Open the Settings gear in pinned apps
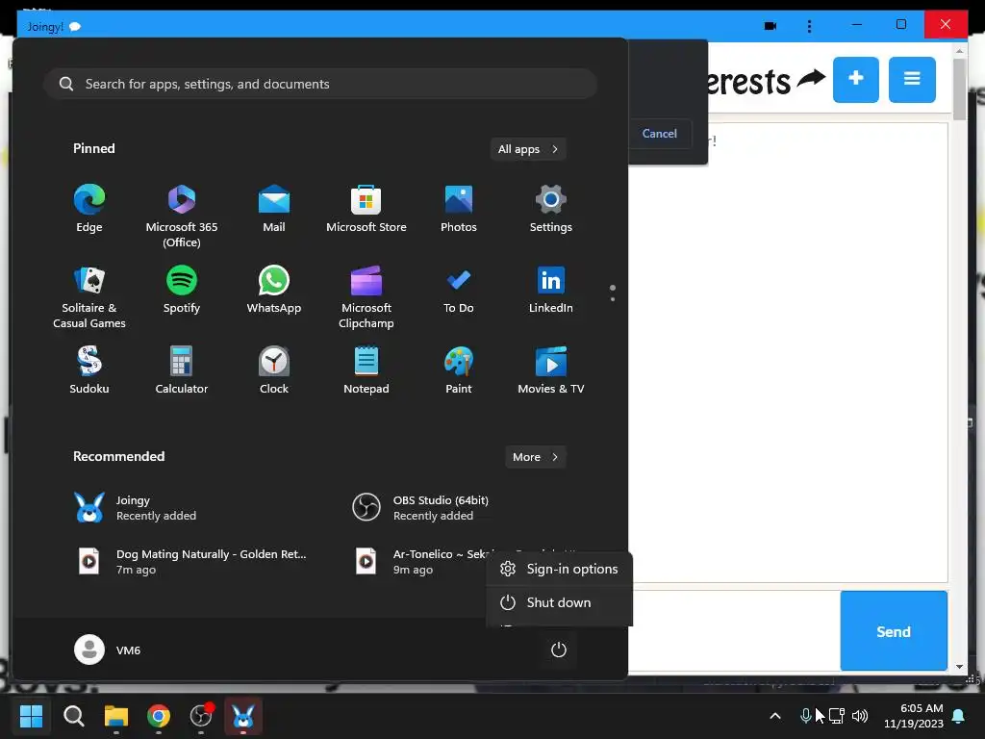This screenshot has width=985, height=739. tap(551, 209)
